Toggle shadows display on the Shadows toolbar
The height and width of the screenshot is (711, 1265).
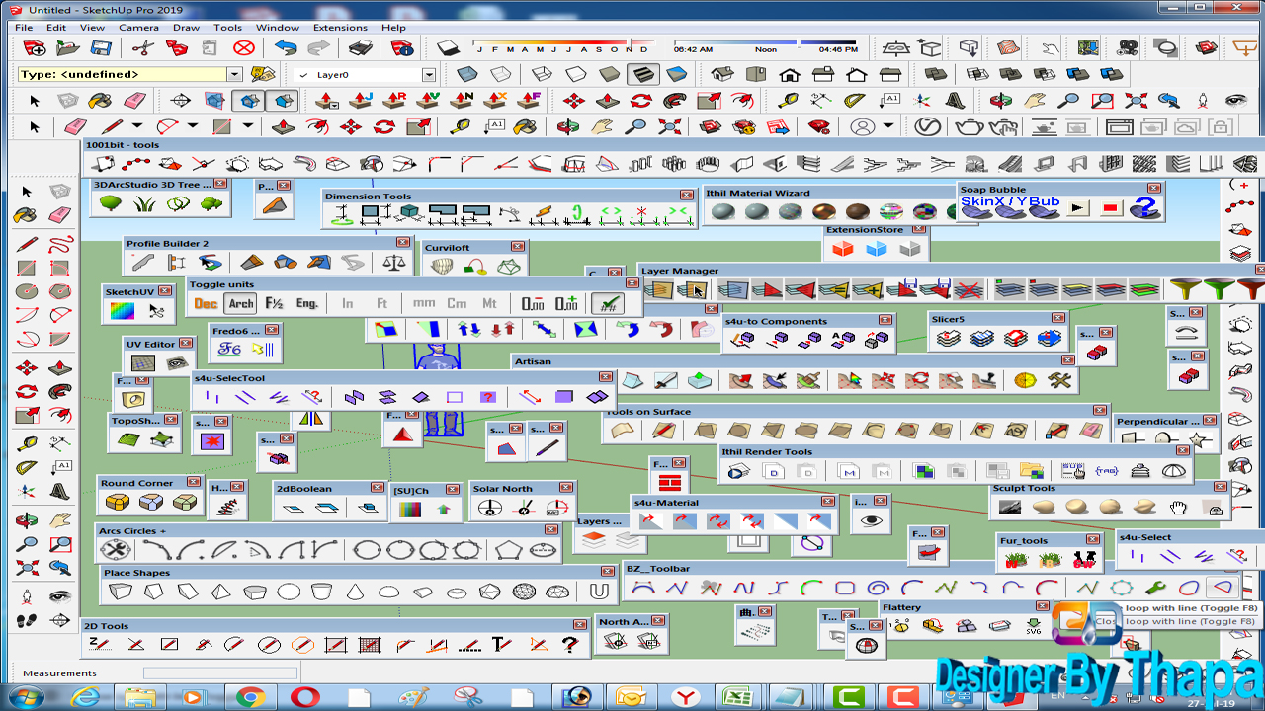[x=448, y=47]
